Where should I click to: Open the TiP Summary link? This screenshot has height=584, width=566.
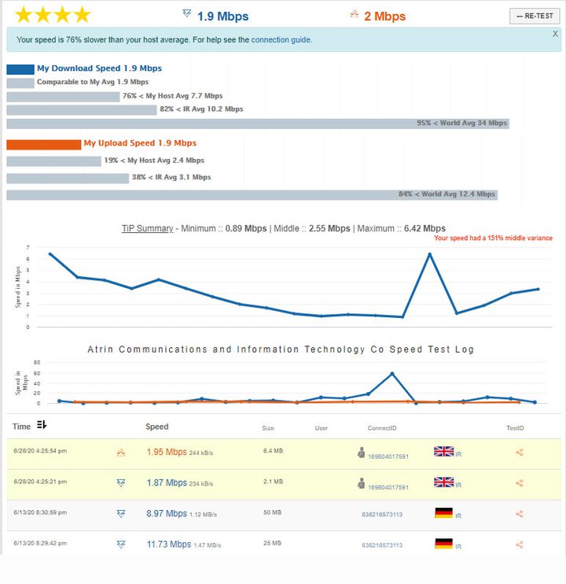[x=147, y=228]
